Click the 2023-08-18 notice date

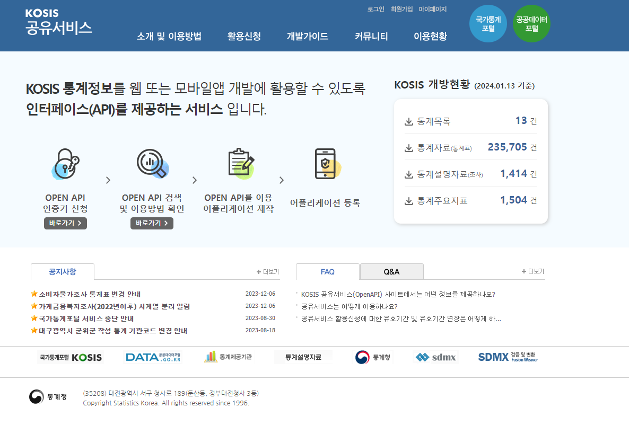pos(260,330)
